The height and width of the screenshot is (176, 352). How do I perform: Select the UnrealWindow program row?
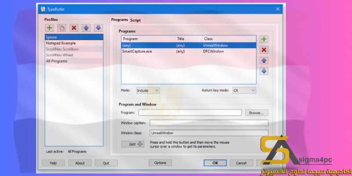189,45
